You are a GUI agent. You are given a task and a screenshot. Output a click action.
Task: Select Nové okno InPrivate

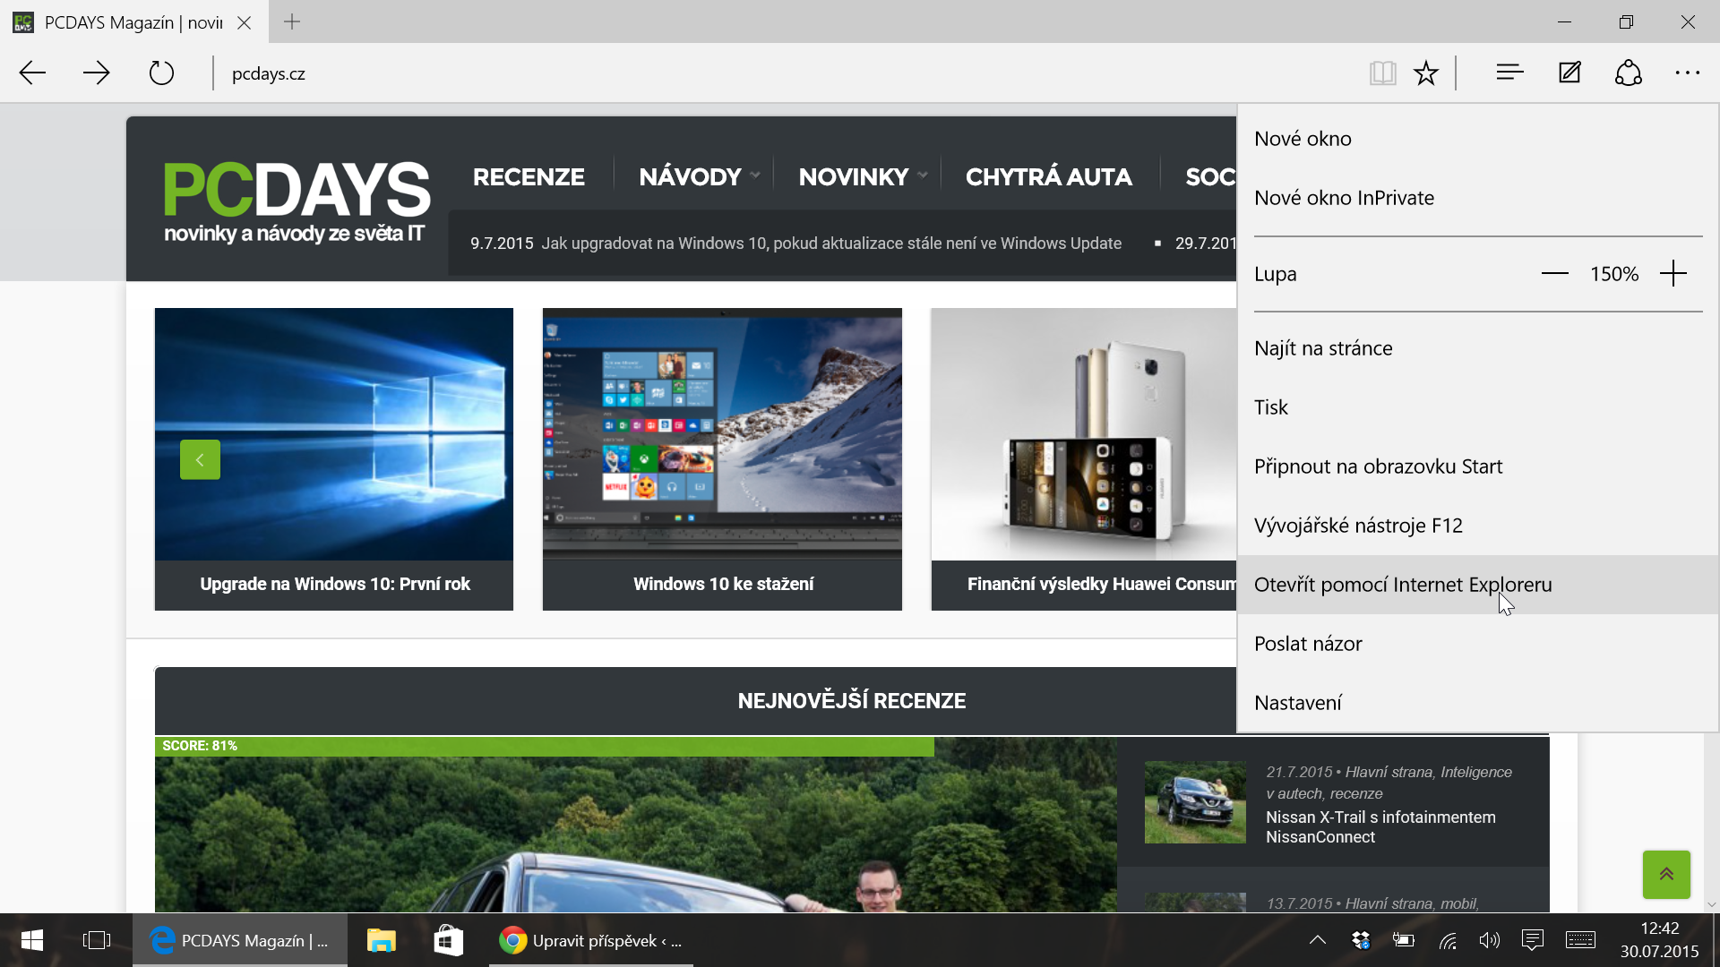pos(1344,198)
